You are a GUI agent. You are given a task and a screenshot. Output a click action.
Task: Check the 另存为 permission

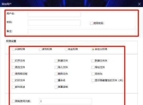[93, 74]
